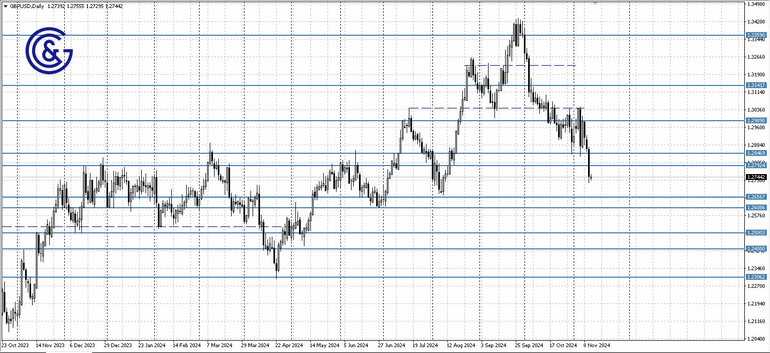Click the 1.26567 price level label
This screenshot has height=353, width=770.
point(756,198)
